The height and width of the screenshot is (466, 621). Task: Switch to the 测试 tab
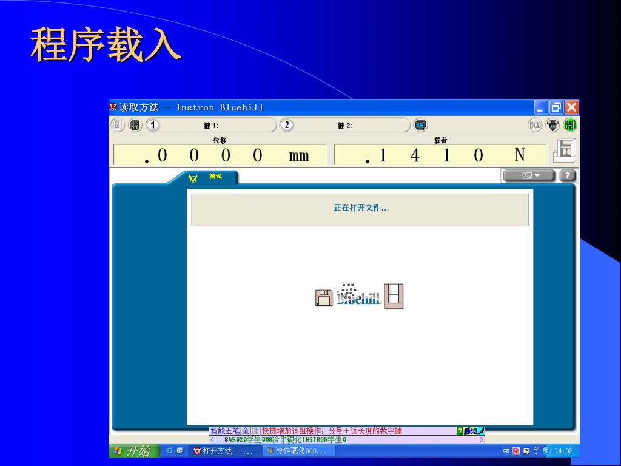(x=210, y=177)
